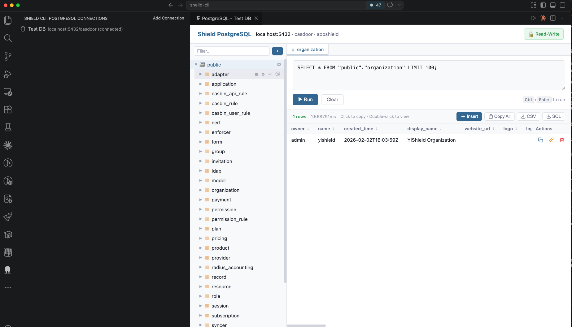Open the settings gear on the adapter table
The height and width of the screenshot is (327, 572).
pos(263,74)
